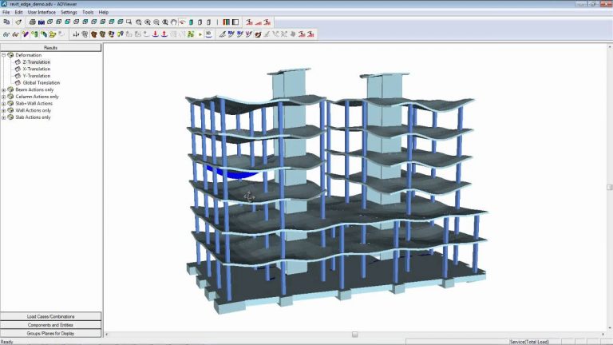Expand the Slab+Wall Actions node
Viewport: 613px width, 345px height.
pyautogui.click(x=3, y=104)
